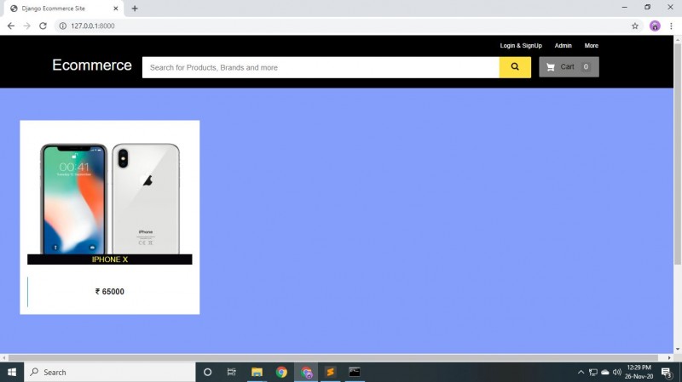Select the IPHONE X product title
682x382 pixels.
click(110, 259)
